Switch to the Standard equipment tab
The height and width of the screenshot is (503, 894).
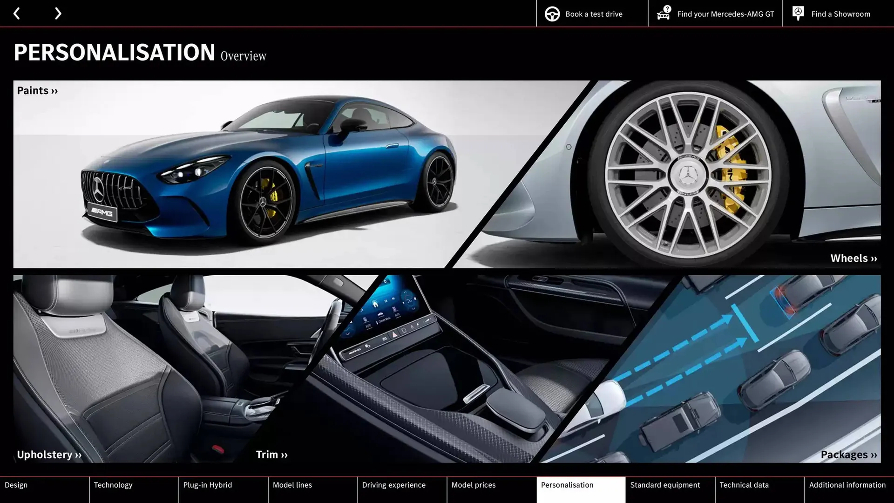670,489
